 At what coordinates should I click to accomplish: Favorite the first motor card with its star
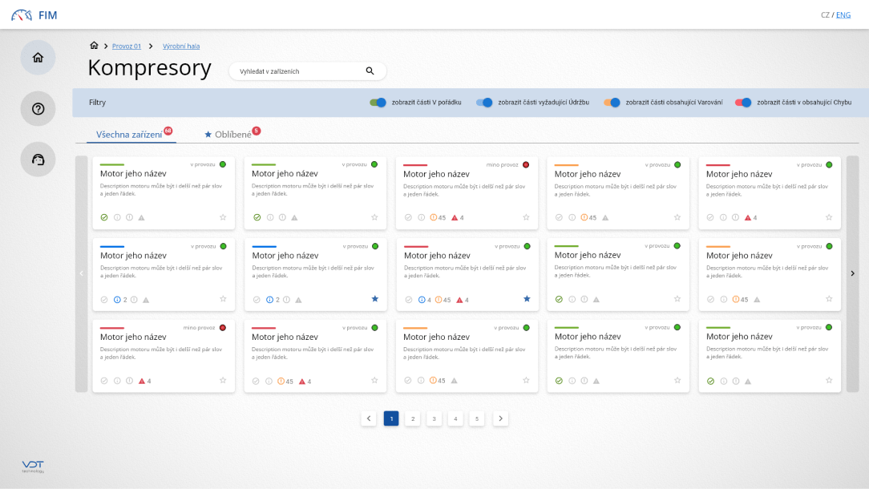(x=223, y=217)
